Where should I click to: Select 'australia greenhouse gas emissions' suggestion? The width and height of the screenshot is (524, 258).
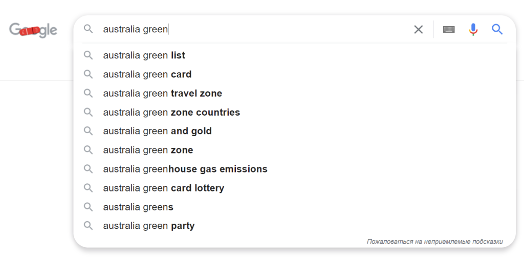pyautogui.click(x=294, y=169)
